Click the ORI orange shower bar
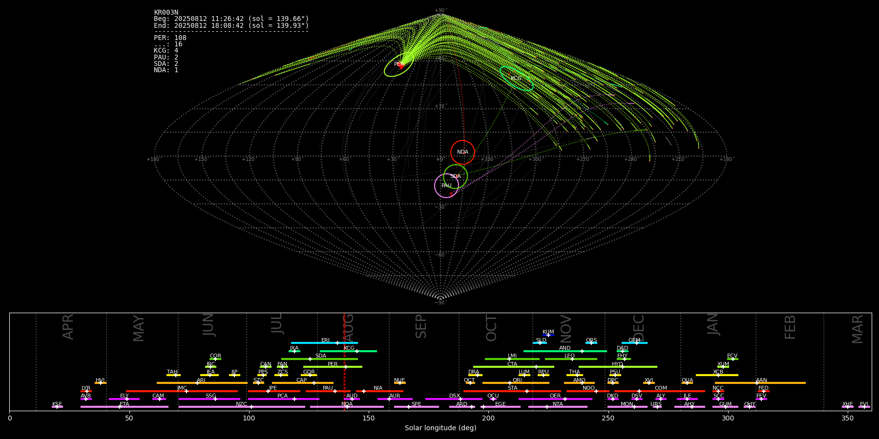Screen dimensions: 879x439 516,383
